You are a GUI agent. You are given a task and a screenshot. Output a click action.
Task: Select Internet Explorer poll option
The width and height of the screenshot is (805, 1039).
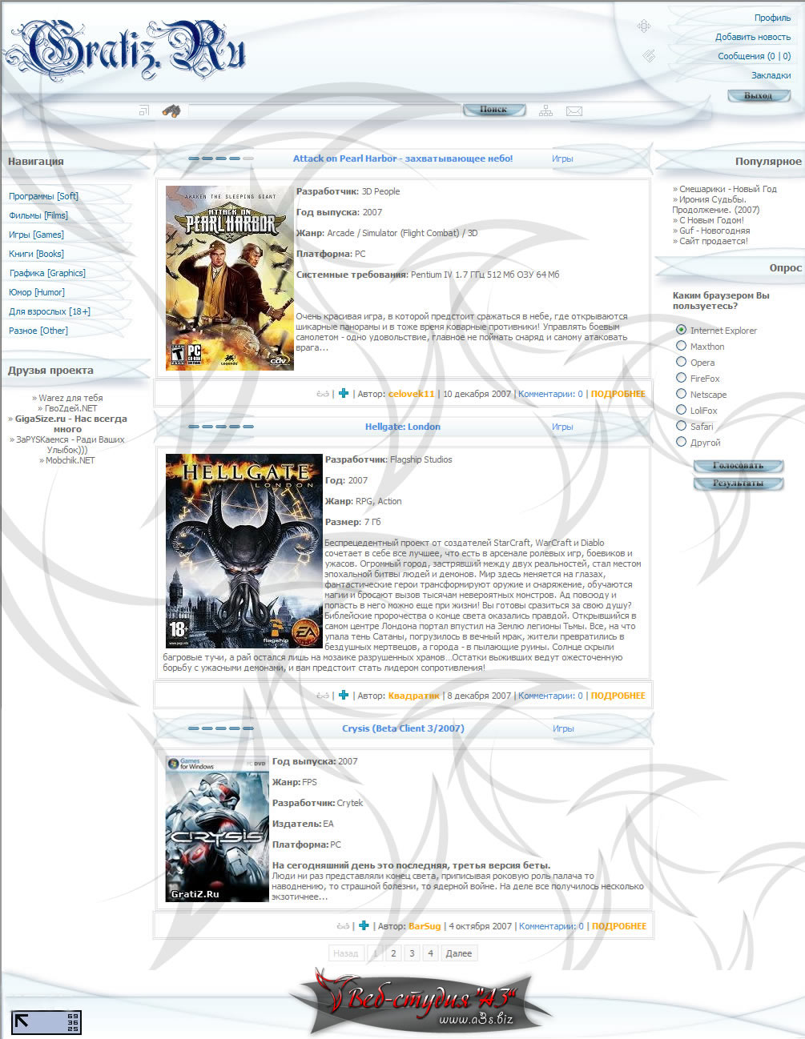coord(681,330)
